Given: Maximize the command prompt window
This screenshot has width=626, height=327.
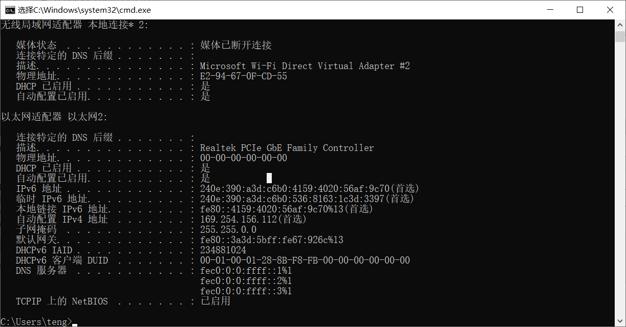Looking at the screenshot, I should click(580, 10).
